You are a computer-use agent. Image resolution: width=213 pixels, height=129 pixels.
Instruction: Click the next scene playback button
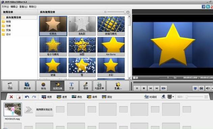coord(163,88)
